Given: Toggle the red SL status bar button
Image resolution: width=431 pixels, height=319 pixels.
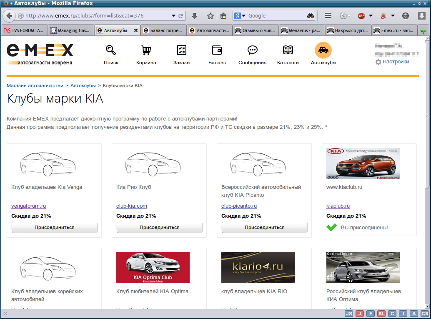Looking at the screenshot, I should coord(381,314).
